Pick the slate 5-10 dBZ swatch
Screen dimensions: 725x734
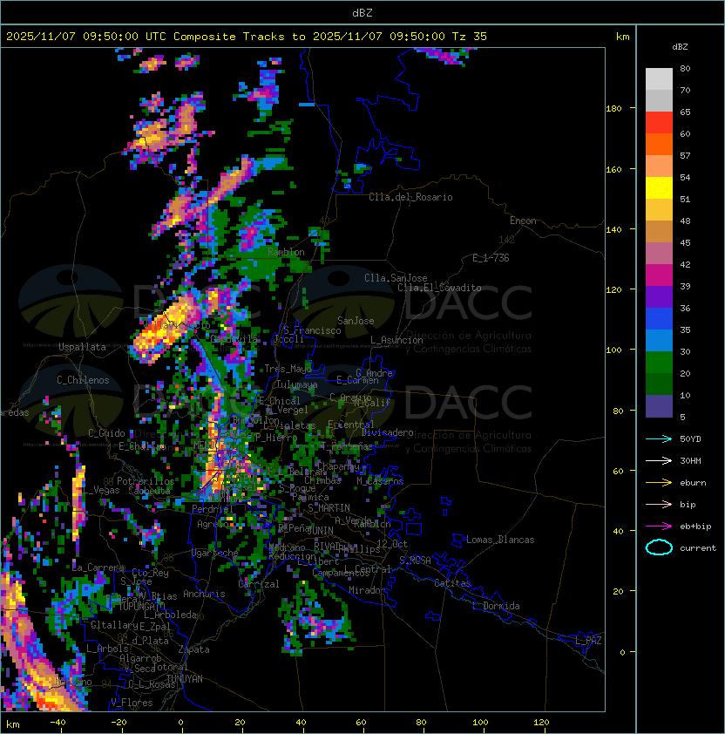point(659,406)
